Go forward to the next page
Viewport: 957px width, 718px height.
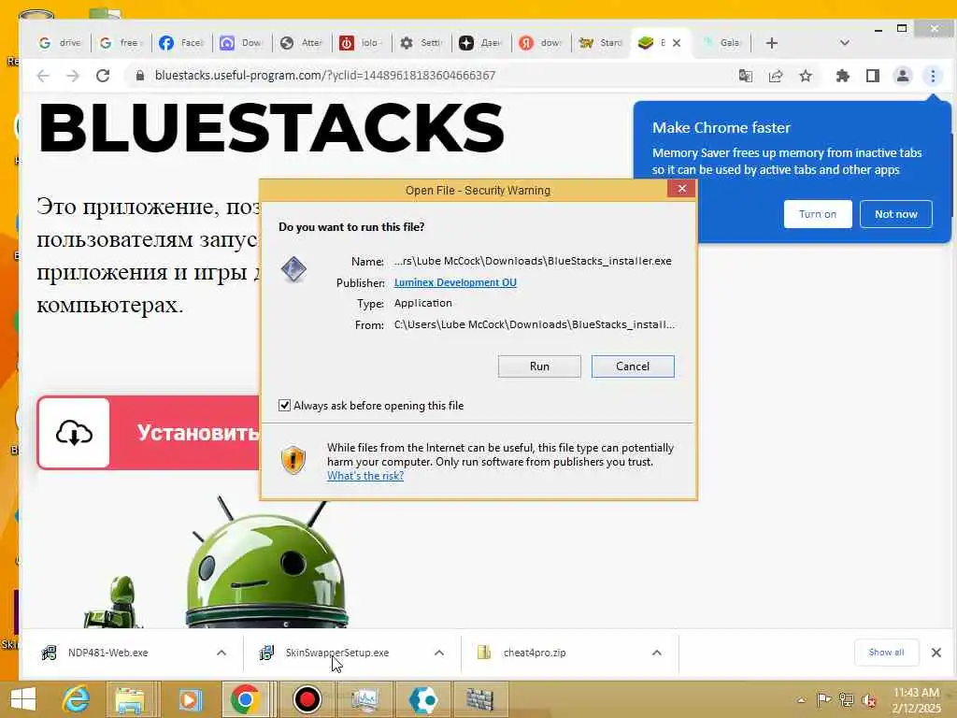(73, 76)
